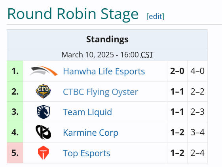This screenshot has width=222, height=167.
Task: Open the CTBC Flying Oyster team page
Action: 101,92
